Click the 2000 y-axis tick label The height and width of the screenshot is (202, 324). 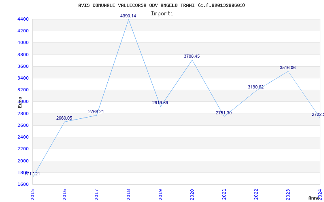tap(23, 161)
